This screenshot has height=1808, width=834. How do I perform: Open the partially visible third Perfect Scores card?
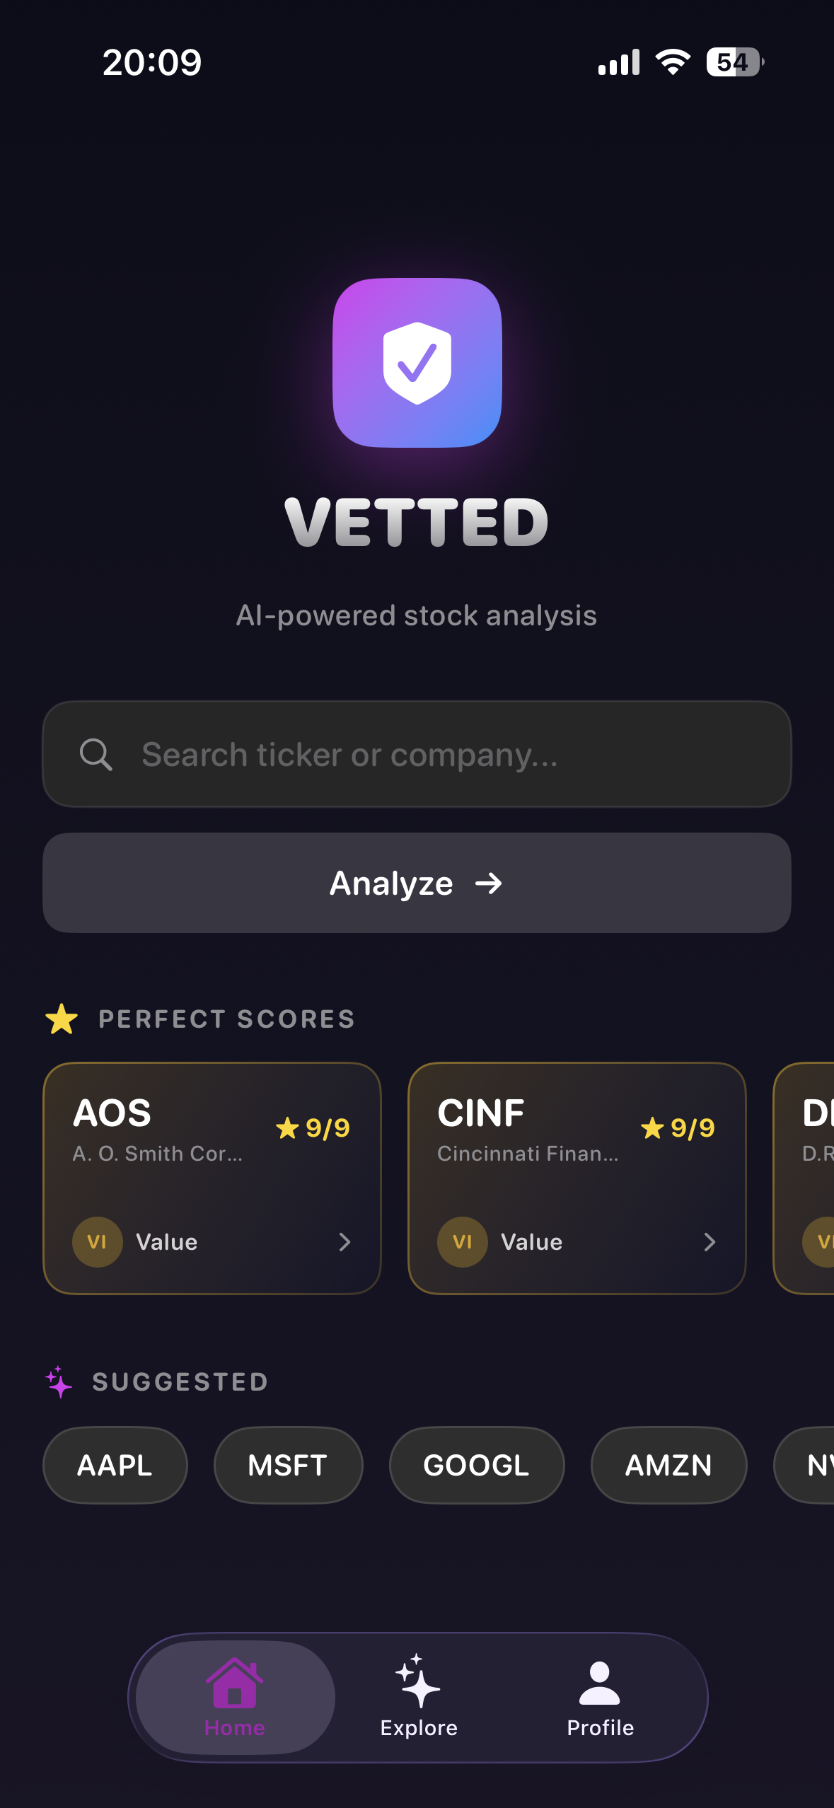pos(806,1178)
